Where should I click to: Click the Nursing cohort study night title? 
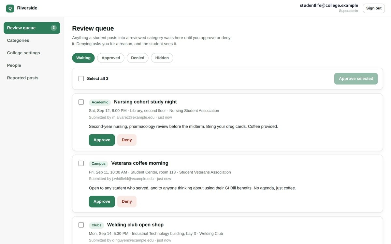[x=145, y=102]
